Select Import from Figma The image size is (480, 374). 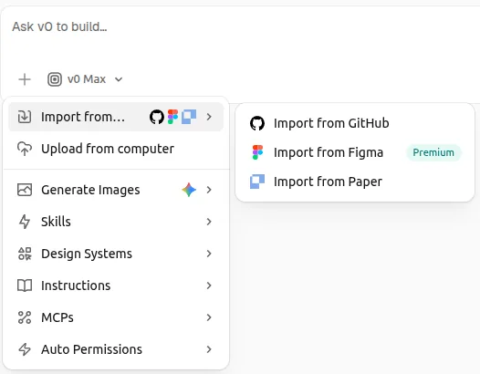pyautogui.click(x=355, y=152)
